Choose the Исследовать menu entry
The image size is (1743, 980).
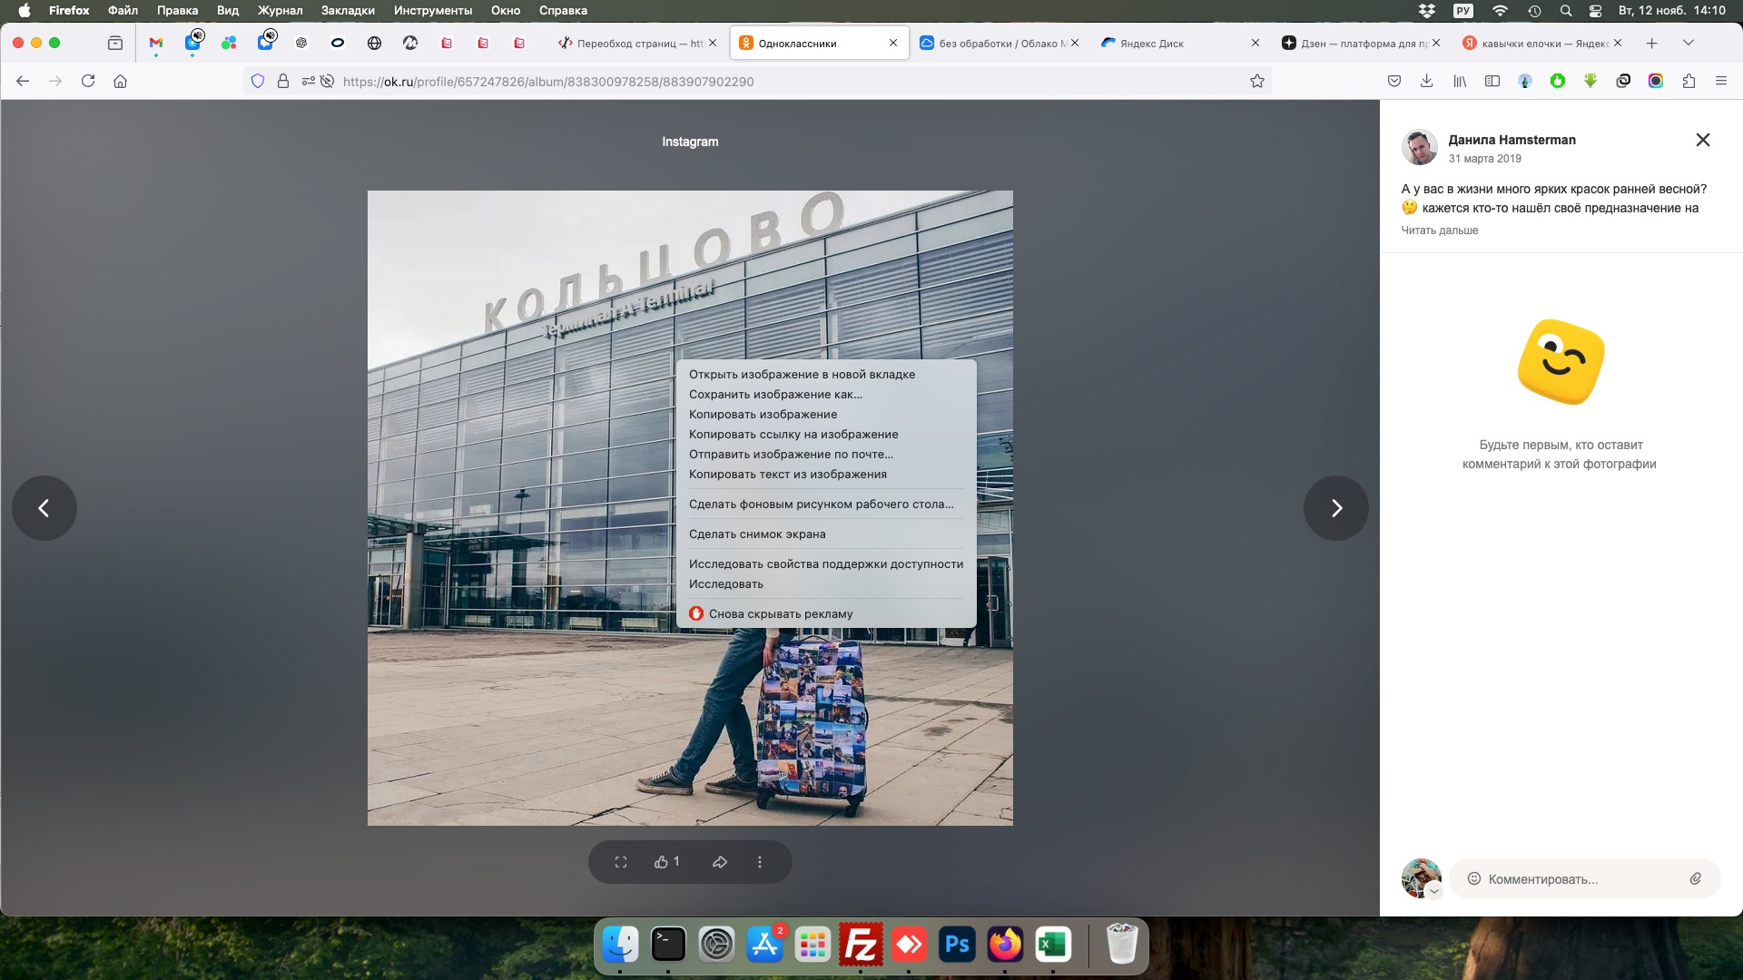click(826, 583)
